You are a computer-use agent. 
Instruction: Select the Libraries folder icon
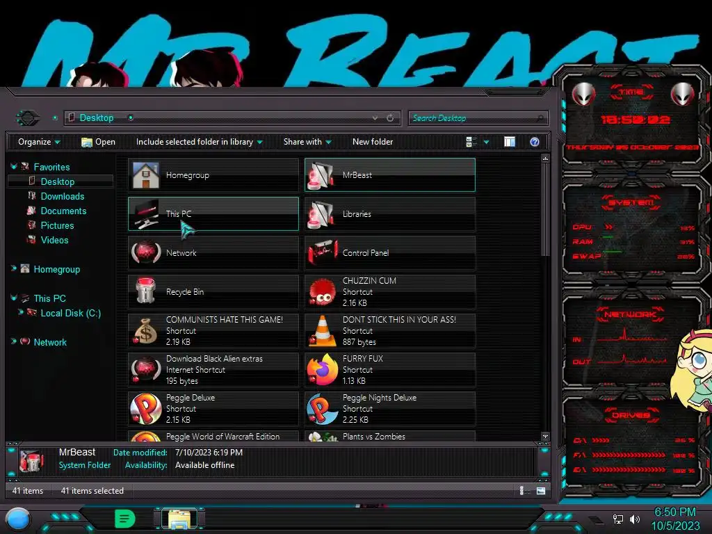[x=321, y=214]
